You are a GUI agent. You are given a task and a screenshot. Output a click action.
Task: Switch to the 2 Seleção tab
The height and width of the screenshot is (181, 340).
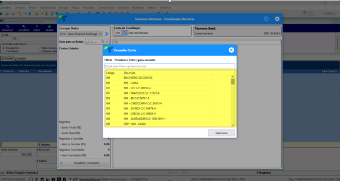coord(20,58)
